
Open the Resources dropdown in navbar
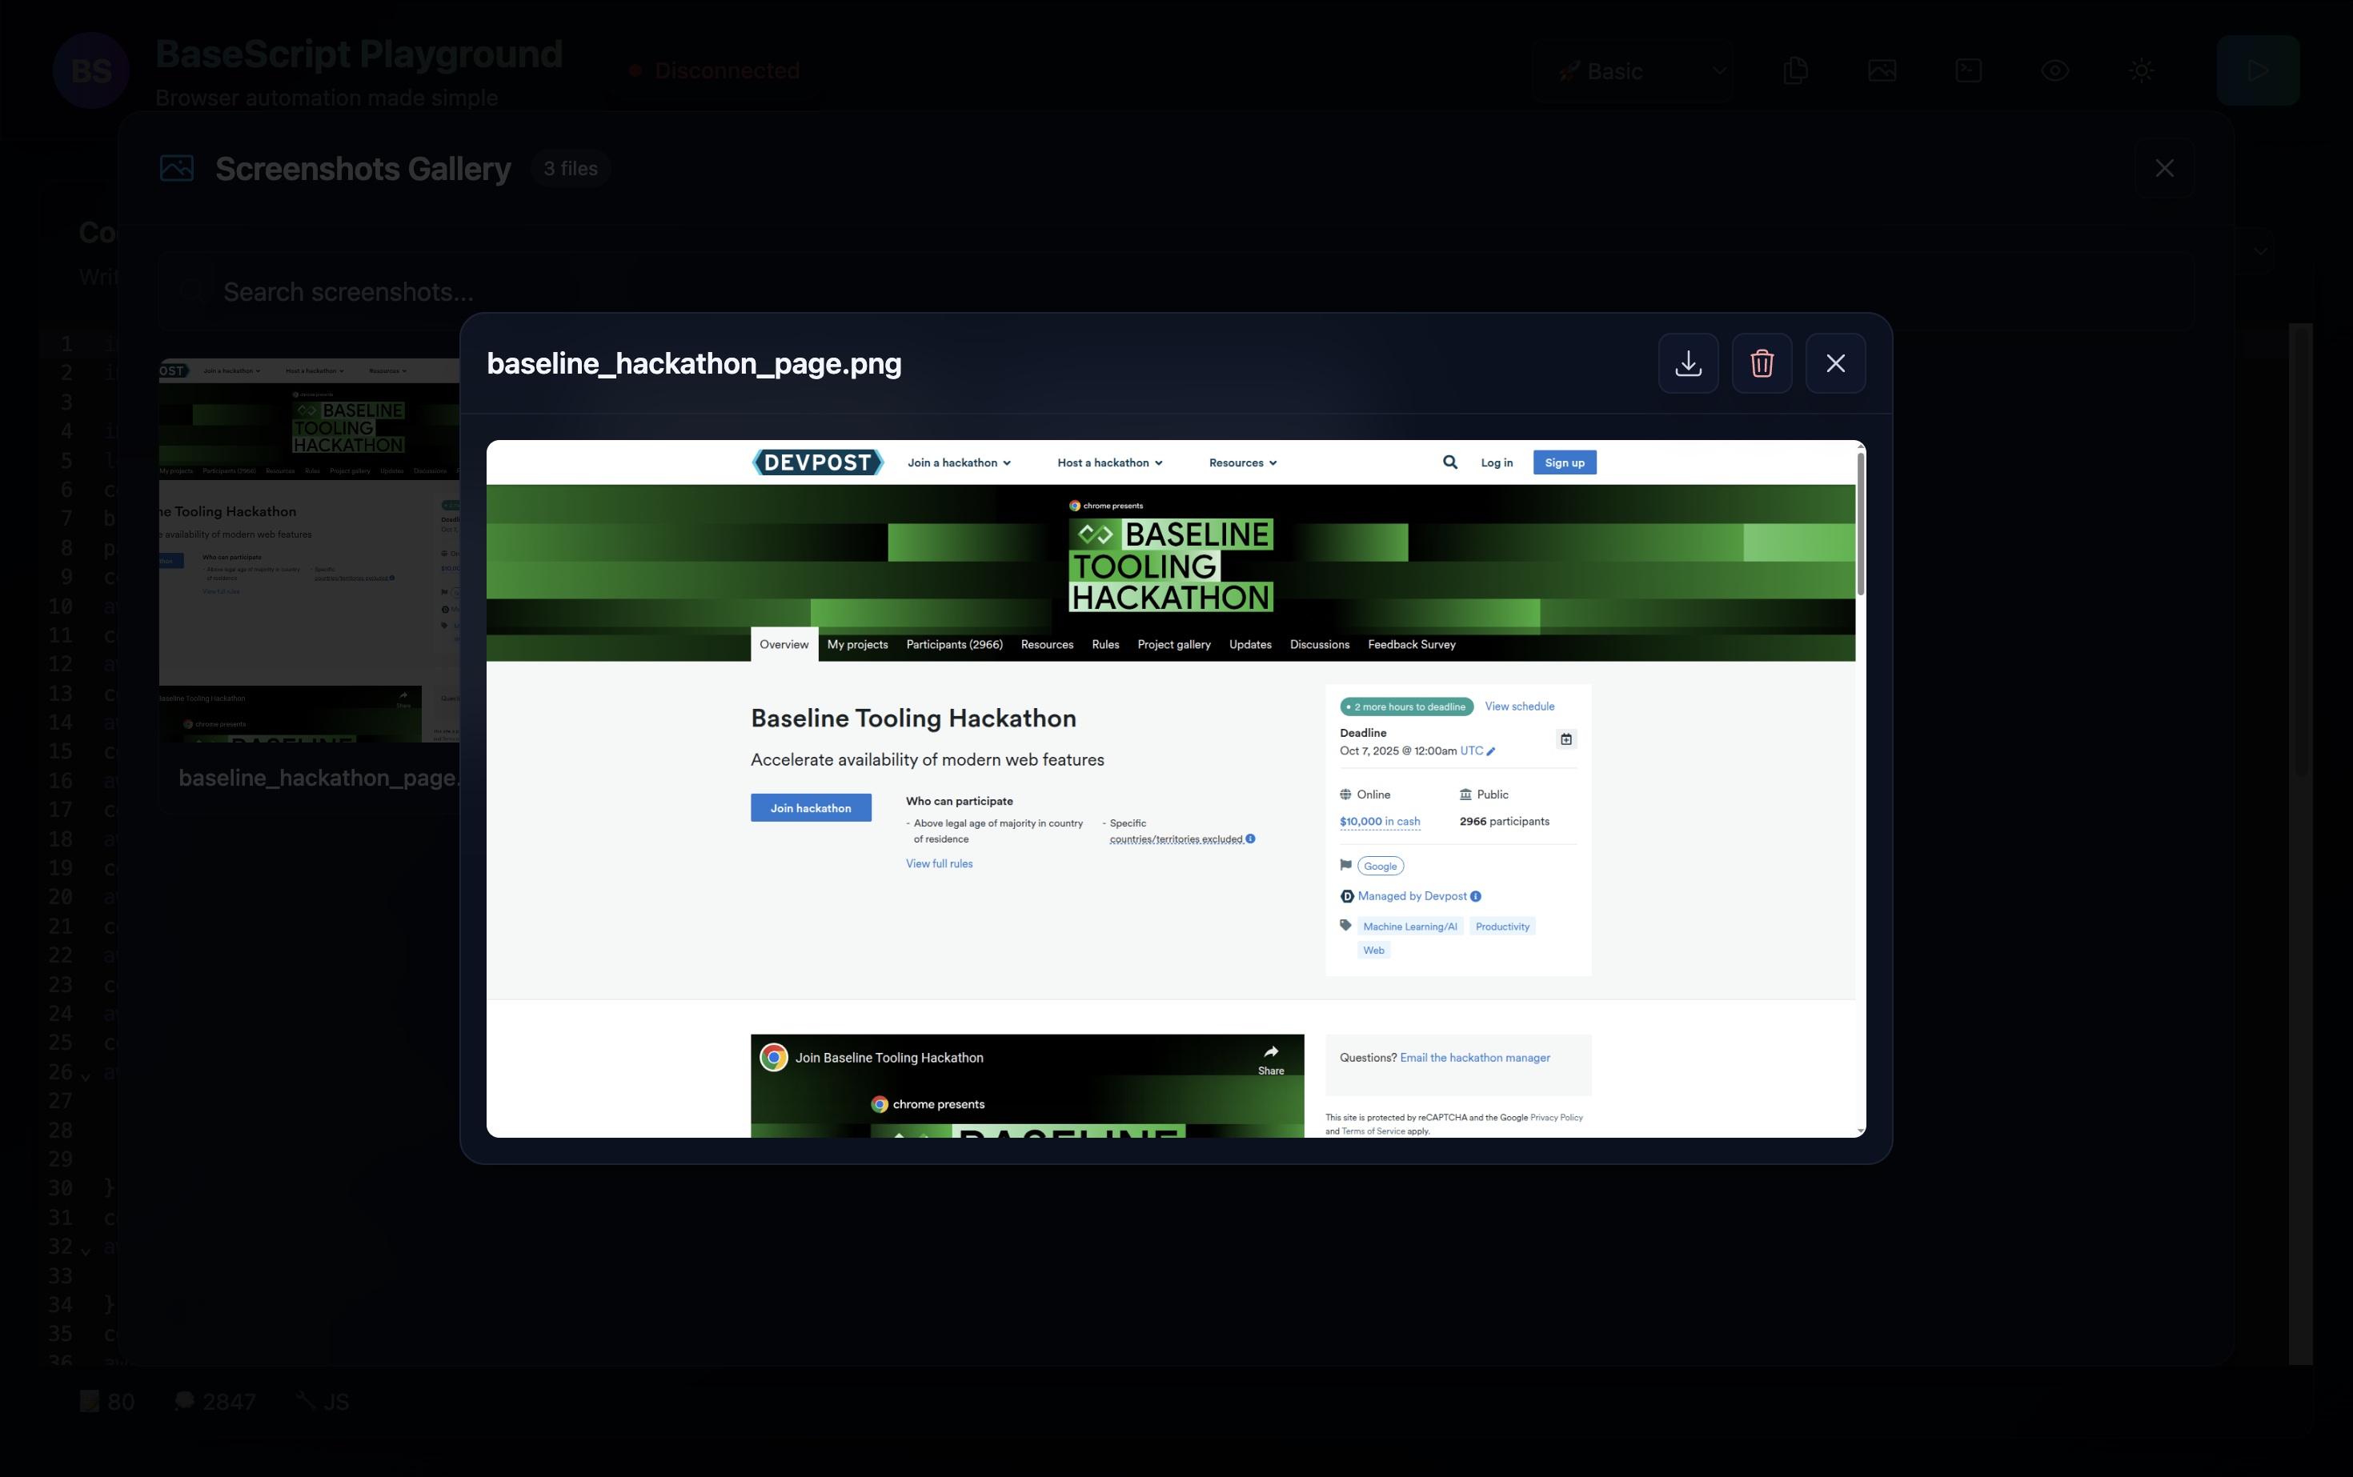pyautogui.click(x=1242, y=463)
